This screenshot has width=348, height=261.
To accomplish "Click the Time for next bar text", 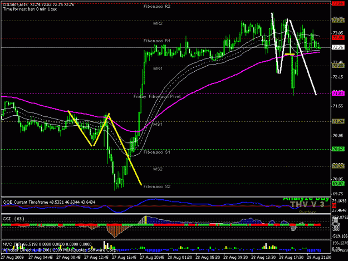I will click(30, 9).
